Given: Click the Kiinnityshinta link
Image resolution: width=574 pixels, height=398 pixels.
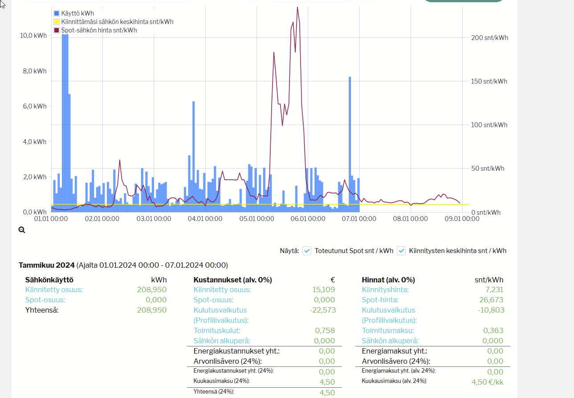Looking at the screenshot, I should coord(385,290).
